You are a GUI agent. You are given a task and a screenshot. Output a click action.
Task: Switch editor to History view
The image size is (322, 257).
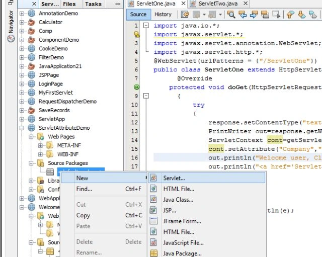163,15
